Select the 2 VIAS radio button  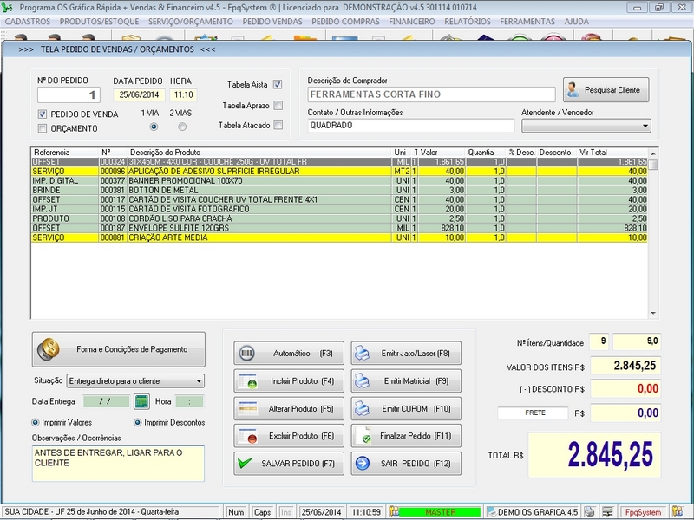[x=182, y=127]
